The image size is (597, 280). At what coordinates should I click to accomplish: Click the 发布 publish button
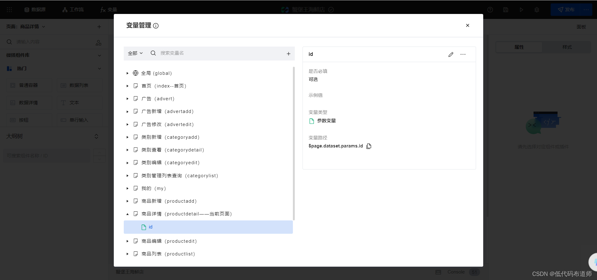(565, 10)
